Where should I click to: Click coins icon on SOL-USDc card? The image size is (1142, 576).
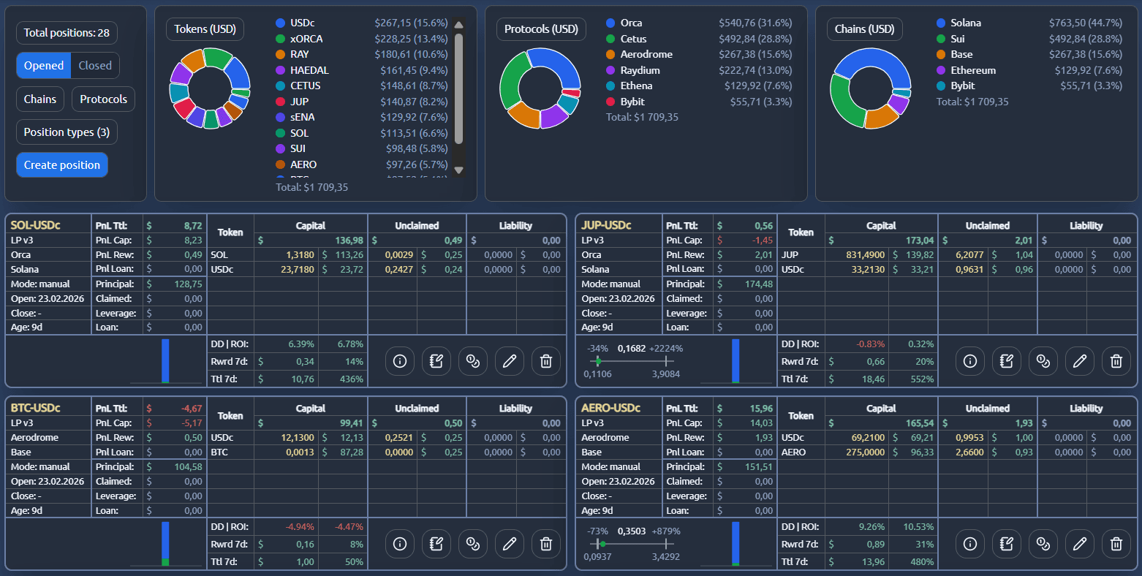(x=473, y=361)
